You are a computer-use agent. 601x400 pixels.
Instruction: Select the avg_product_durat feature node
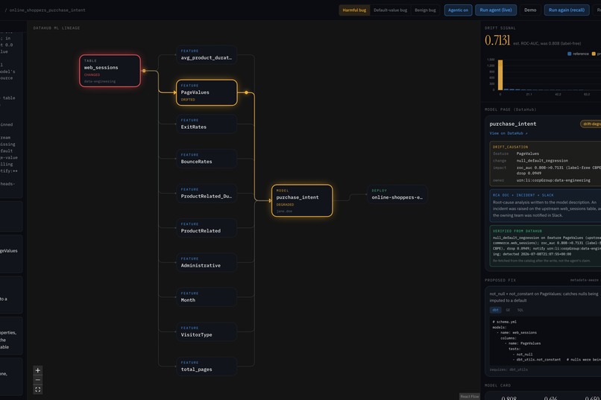pos(207,54)
